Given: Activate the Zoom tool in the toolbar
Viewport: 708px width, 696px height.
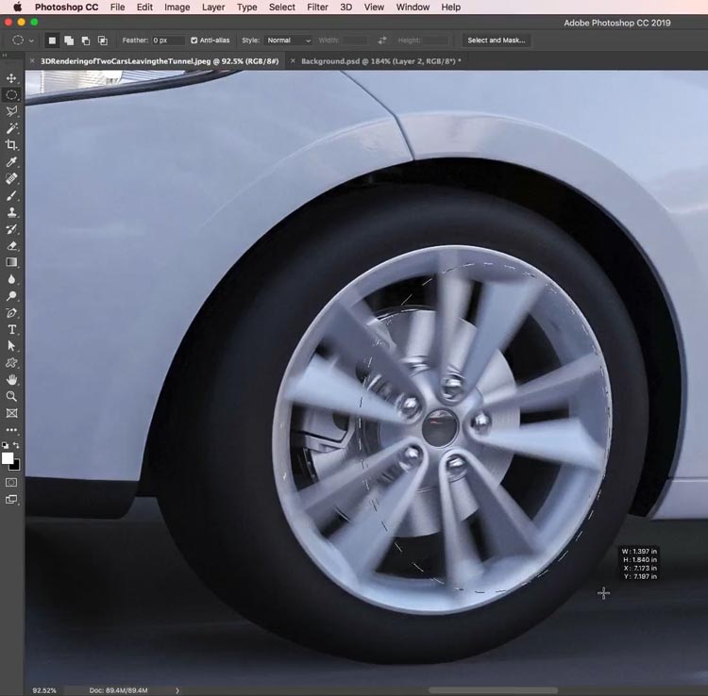Looking at the screenshot, I should 11,396.
